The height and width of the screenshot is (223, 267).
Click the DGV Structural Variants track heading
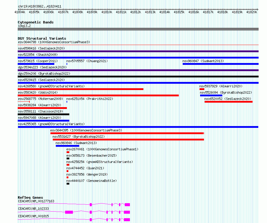click(42, 38)
